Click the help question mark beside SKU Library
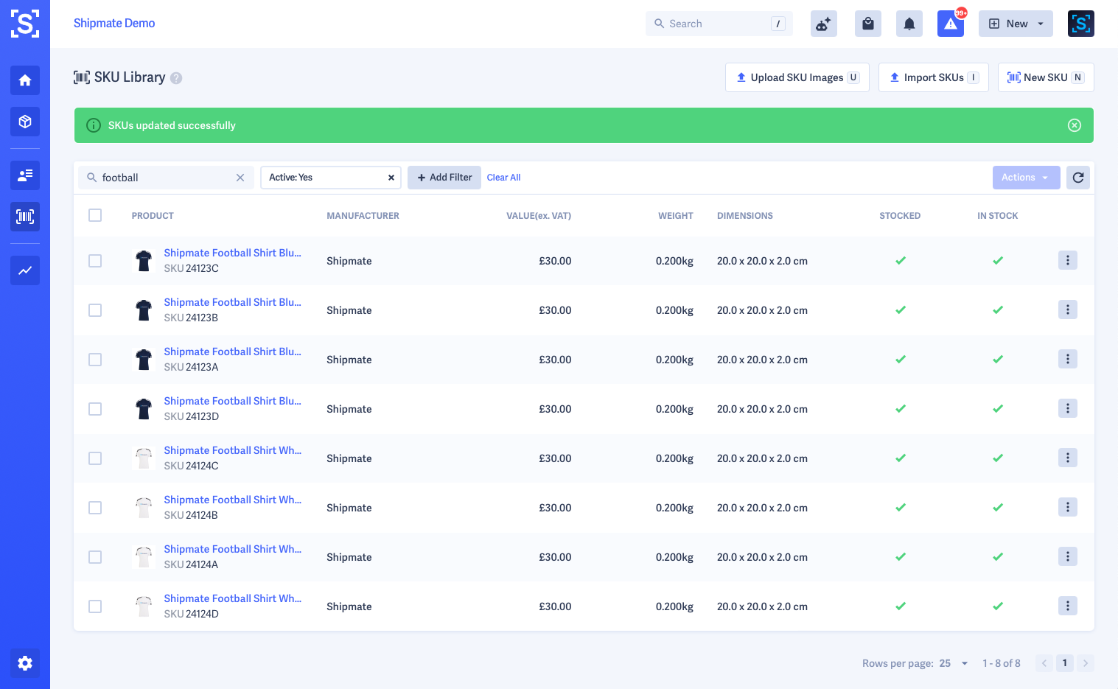1118x689 pixels. tap(176, 78)
